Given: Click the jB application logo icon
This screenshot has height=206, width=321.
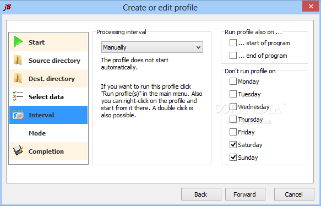Looking at the screenshot, I should tap(7, 7).
